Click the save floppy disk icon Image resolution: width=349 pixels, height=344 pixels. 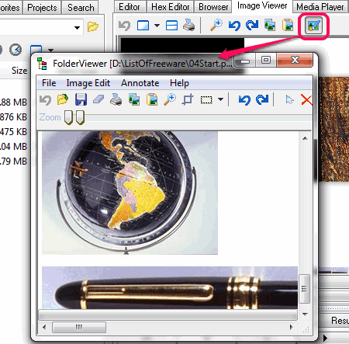tap(81, 99)
